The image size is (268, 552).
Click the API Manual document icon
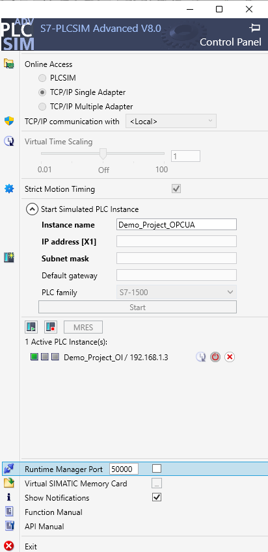pos(9,526)
